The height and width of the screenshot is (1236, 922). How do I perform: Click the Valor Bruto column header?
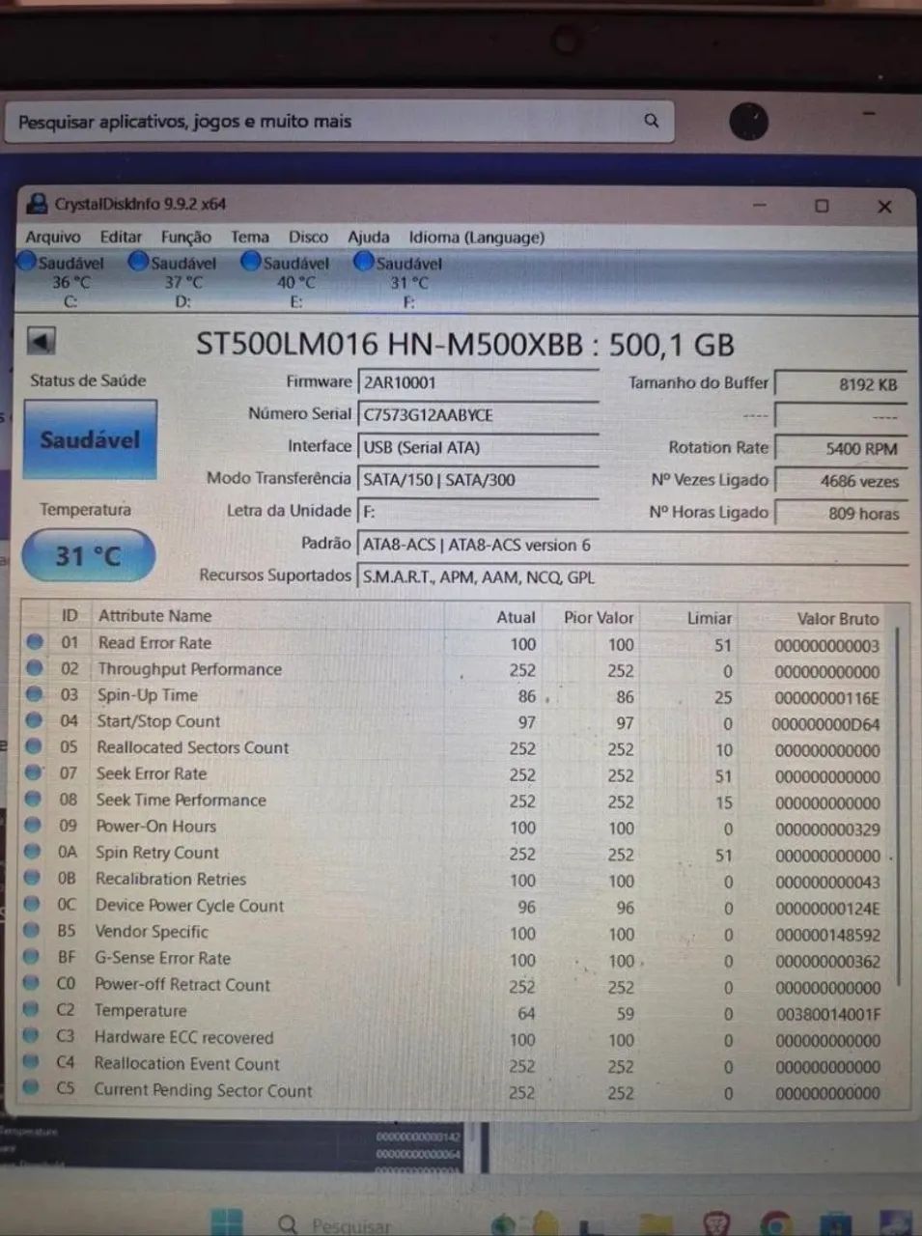tap(838, 618)
